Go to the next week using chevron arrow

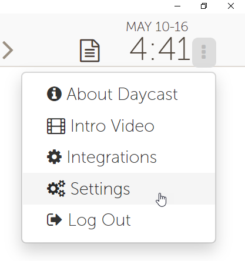pos(8,51)
